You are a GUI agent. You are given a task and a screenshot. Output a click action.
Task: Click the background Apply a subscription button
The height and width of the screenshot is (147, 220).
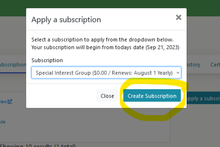(x=203, y=98)
